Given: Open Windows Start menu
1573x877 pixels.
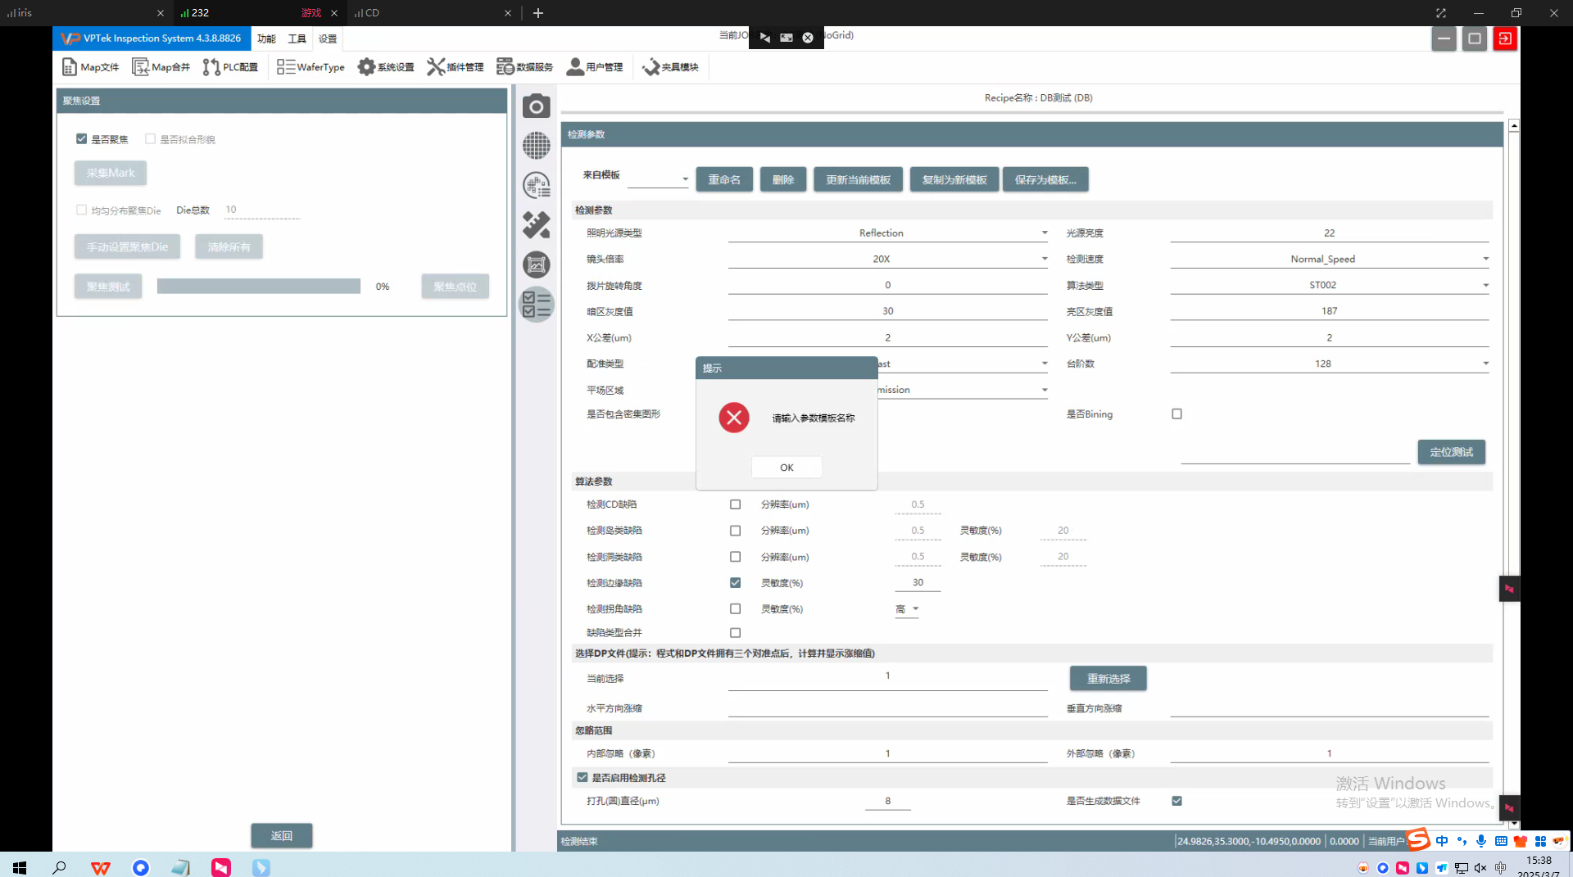Looking at the screenshot, I should coord(20,867).
